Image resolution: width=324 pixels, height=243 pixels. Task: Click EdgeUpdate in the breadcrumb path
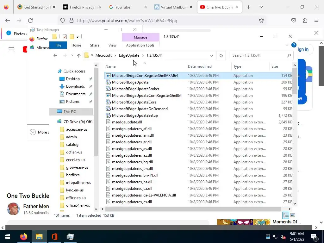click(x=129, y=55)
